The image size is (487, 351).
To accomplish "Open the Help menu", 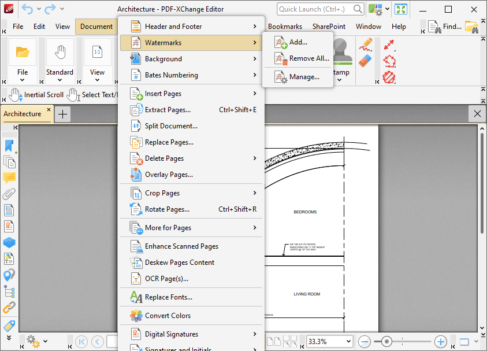I will (x=399, y=27).
